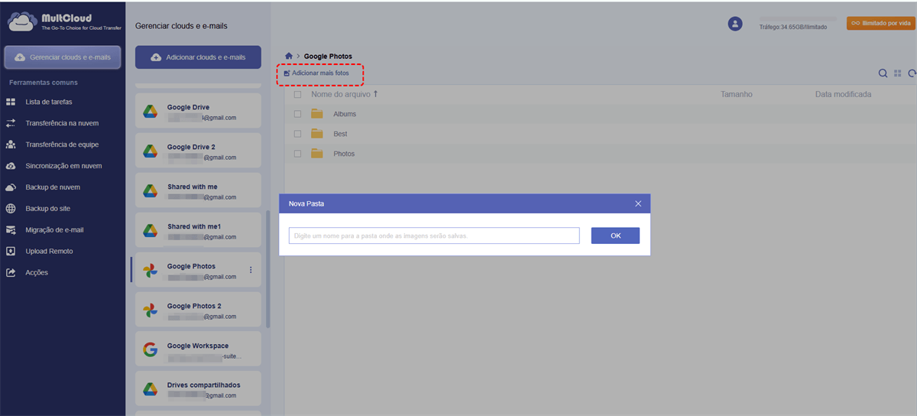Image resolution: width=917 pixels, height=416 pixels.
Task: Open Migração de e-mail
Action: (54, 230)
